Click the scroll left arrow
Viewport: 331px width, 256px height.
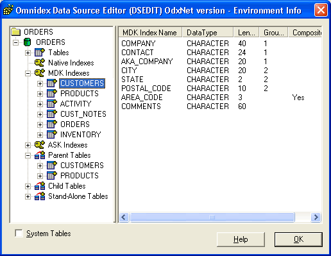[x=124, y=218]
